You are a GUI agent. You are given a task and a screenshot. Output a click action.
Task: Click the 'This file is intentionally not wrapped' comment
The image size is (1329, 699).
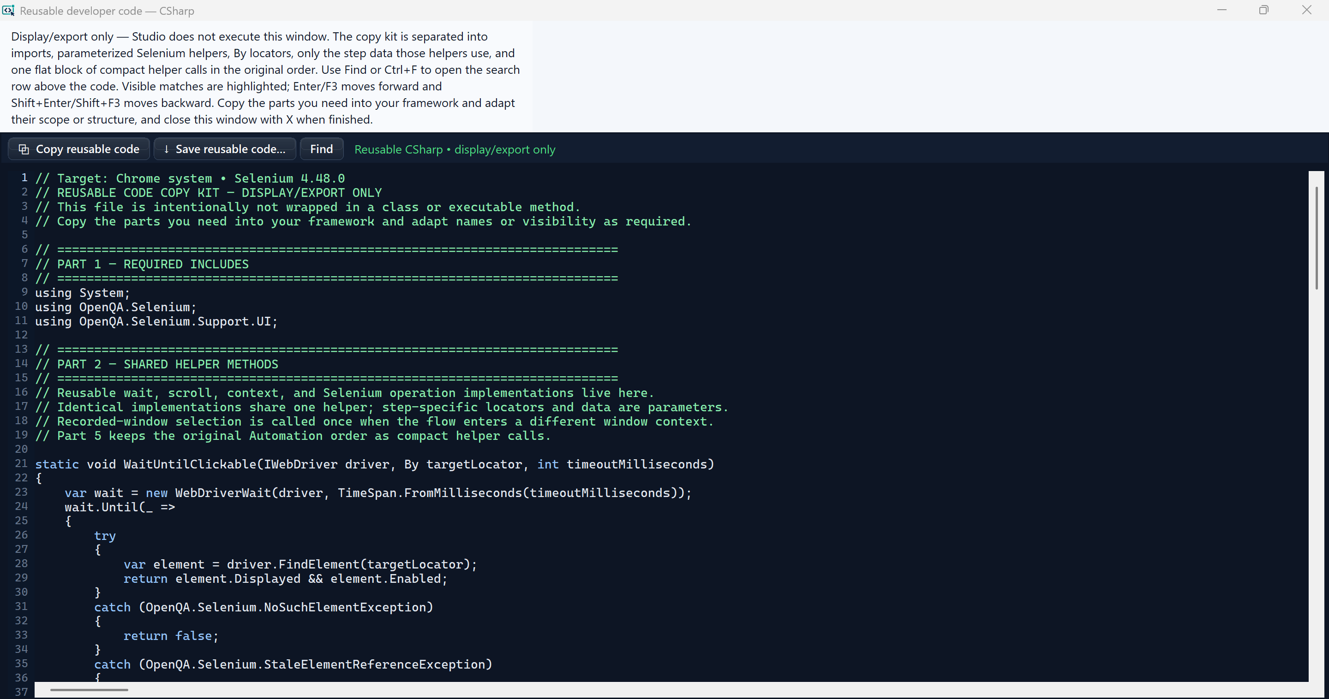click(308, 207)
